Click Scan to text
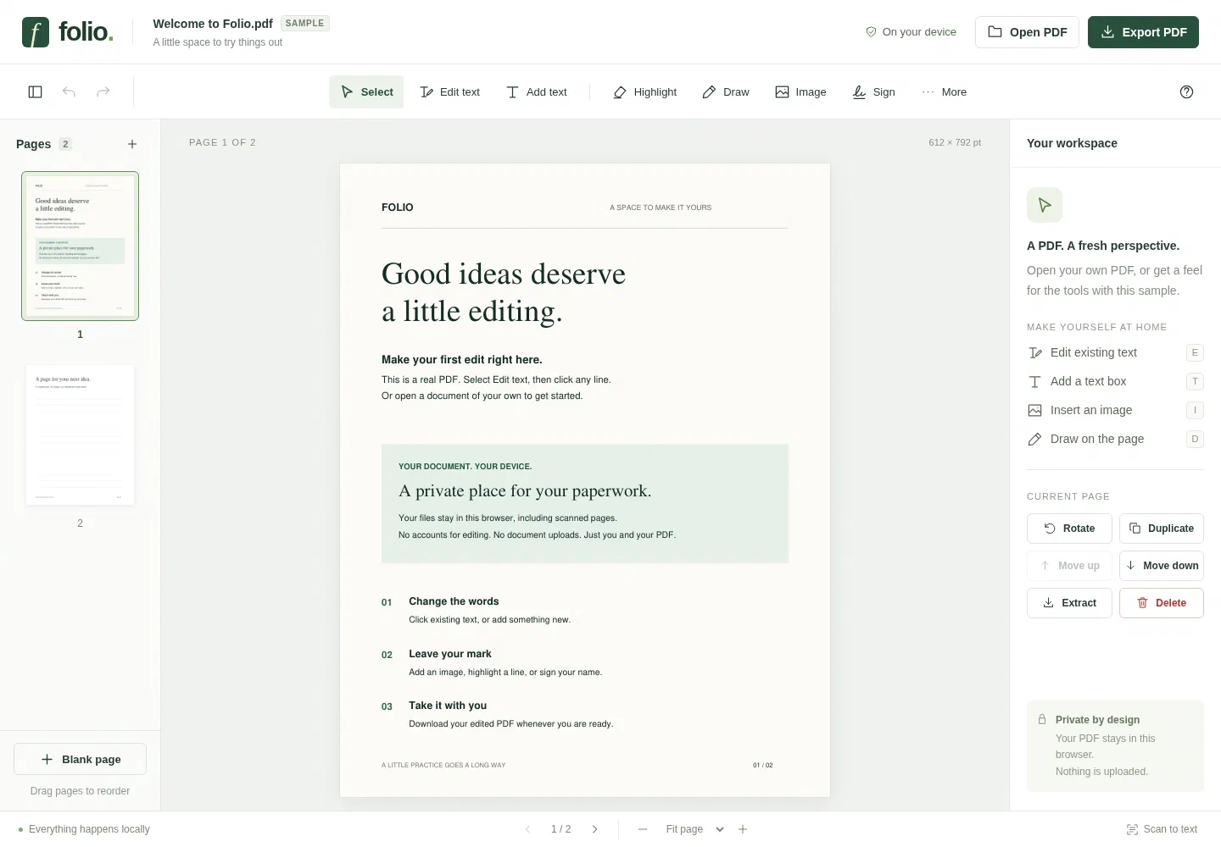Image resolution: width=1221 pixels, height=847 pixels. 1162,829
